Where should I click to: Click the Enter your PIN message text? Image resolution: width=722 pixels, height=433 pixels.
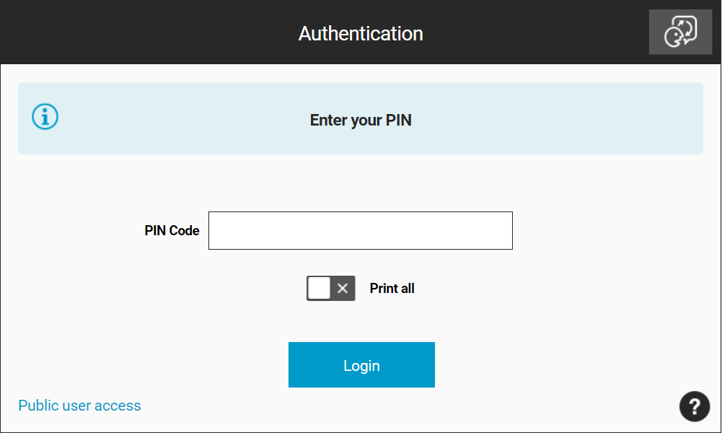[x=361, y=121]
